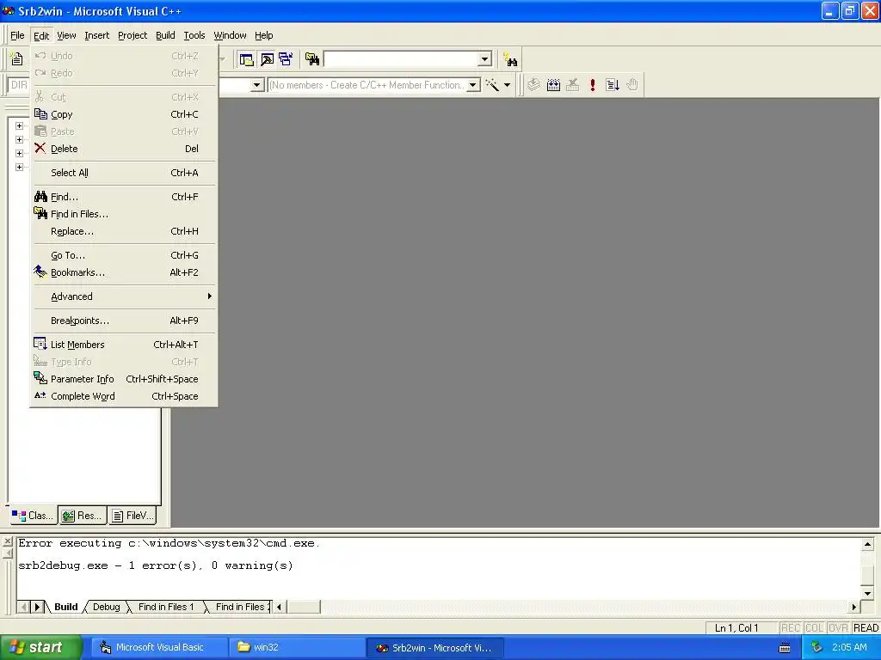Choose Delete from the Edit menu
Viewport: 881px width, 660px height.
[124, 149]
